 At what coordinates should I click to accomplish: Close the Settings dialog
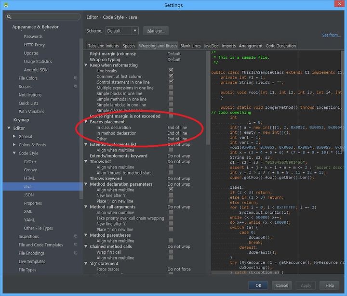tap(339, 4)
